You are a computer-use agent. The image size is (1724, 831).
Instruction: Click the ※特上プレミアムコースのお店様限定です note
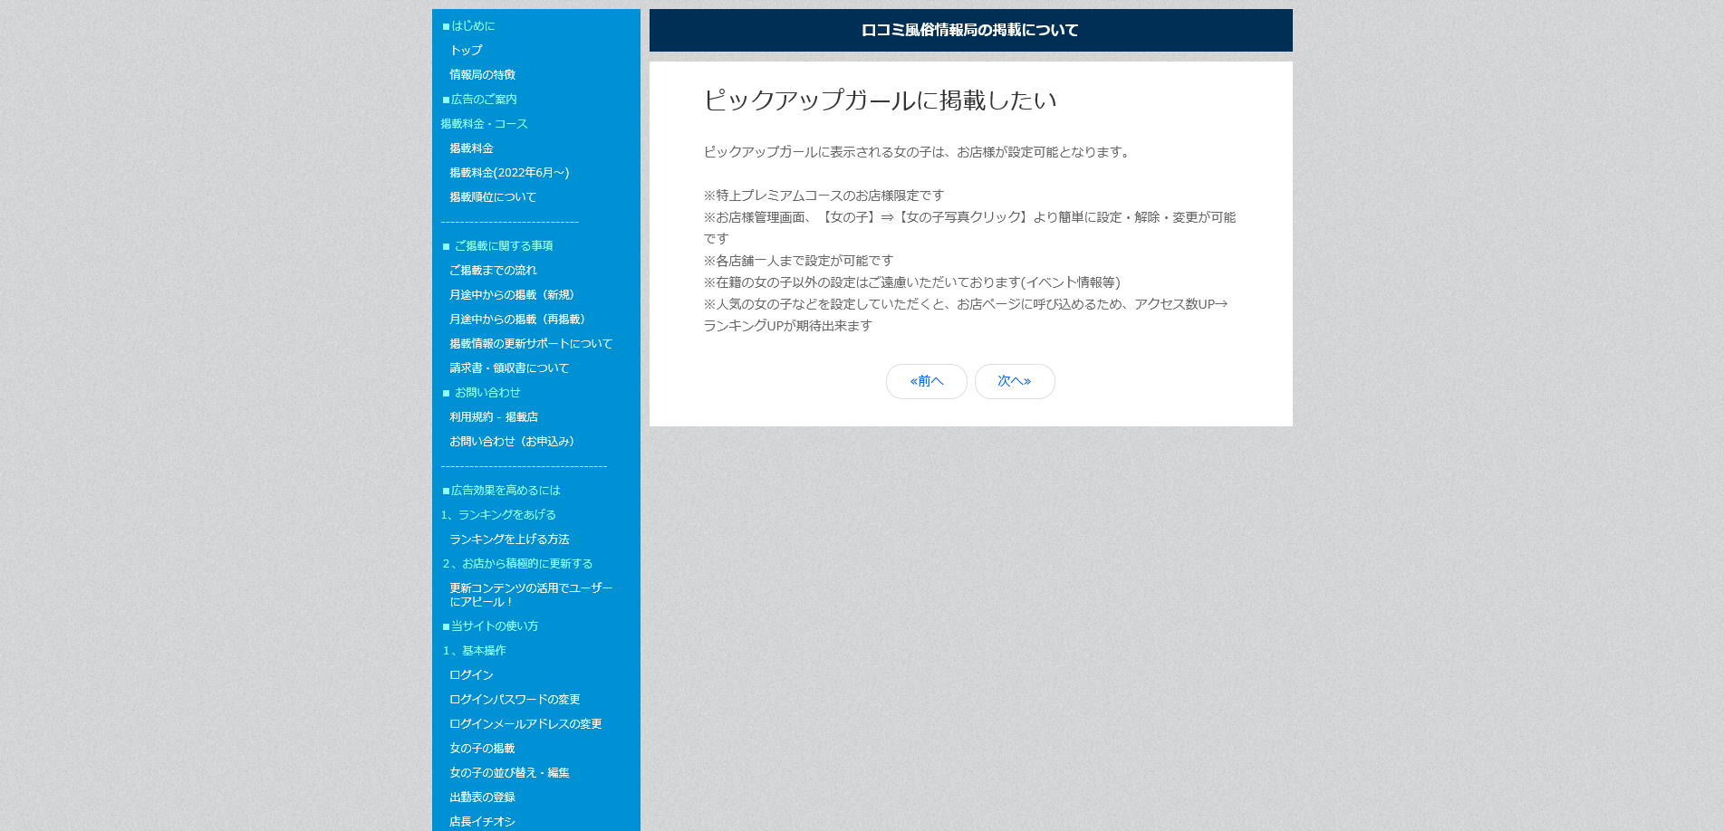(823, 196)
